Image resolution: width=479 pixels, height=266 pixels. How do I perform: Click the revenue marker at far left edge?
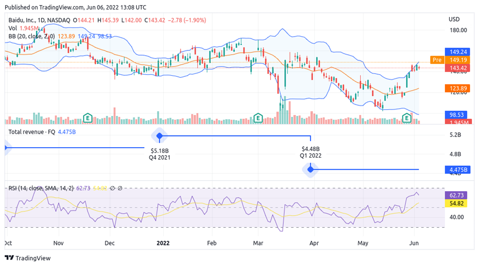pyautogui.click(x=5, y=148)
